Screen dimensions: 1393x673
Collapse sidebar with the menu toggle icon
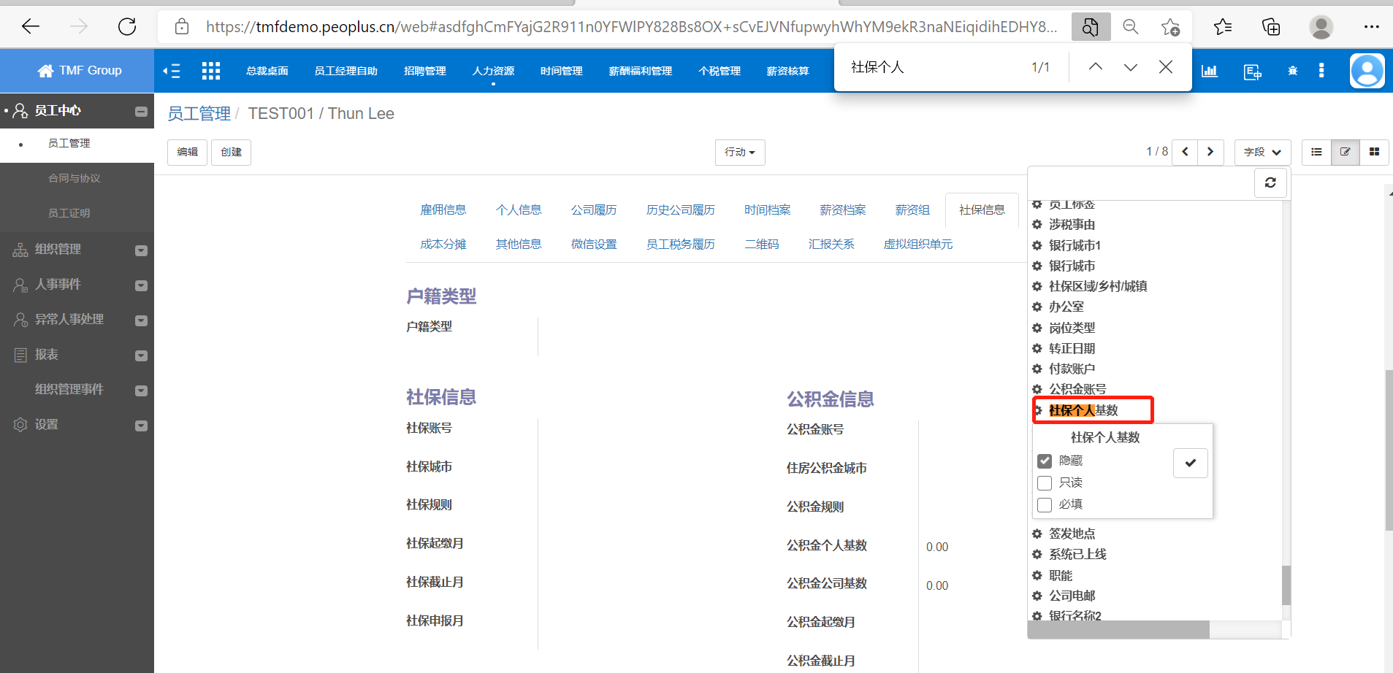pos(172,71)
